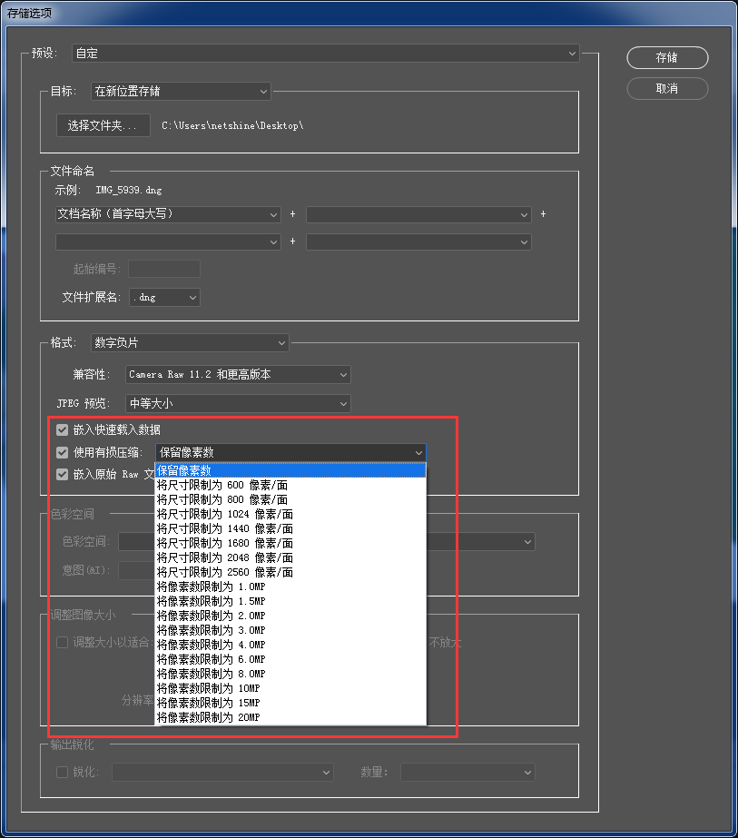Image resolution: width=738 pixels, height=838 pixels.
Task: Open the 格式 数字负片 dropdown
Action: (x=190, y=343)
